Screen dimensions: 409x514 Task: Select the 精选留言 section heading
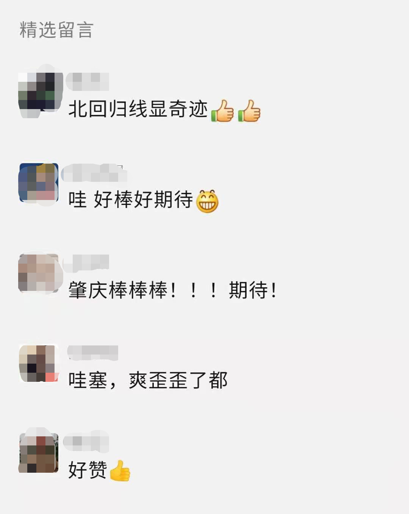56,30
